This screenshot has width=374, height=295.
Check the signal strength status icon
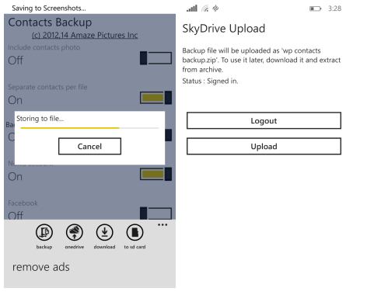[192, 9]
